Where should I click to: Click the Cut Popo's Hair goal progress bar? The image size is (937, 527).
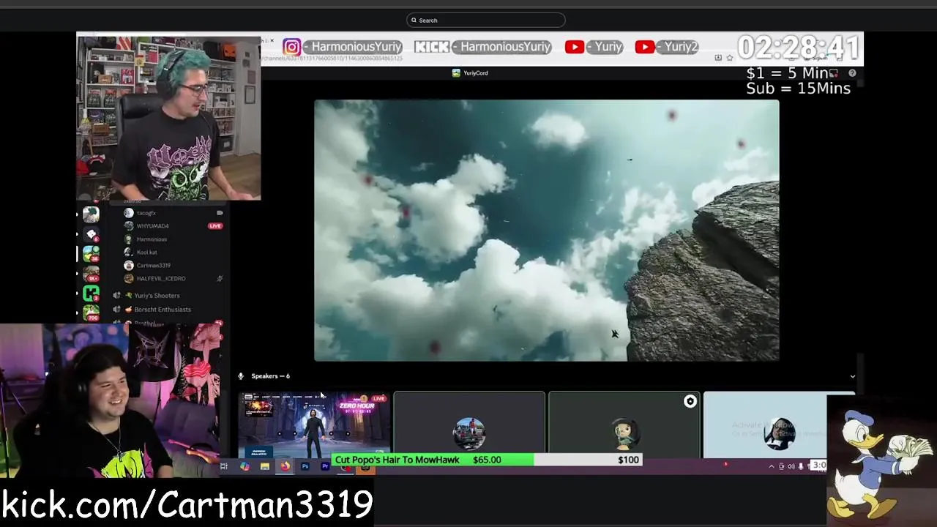point(487,460)
